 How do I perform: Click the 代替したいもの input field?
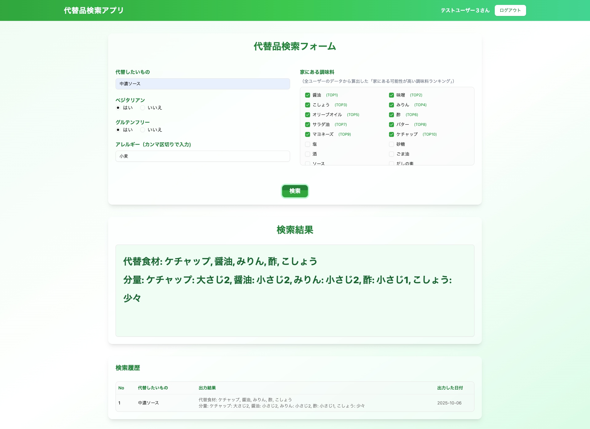click(203, 84)
